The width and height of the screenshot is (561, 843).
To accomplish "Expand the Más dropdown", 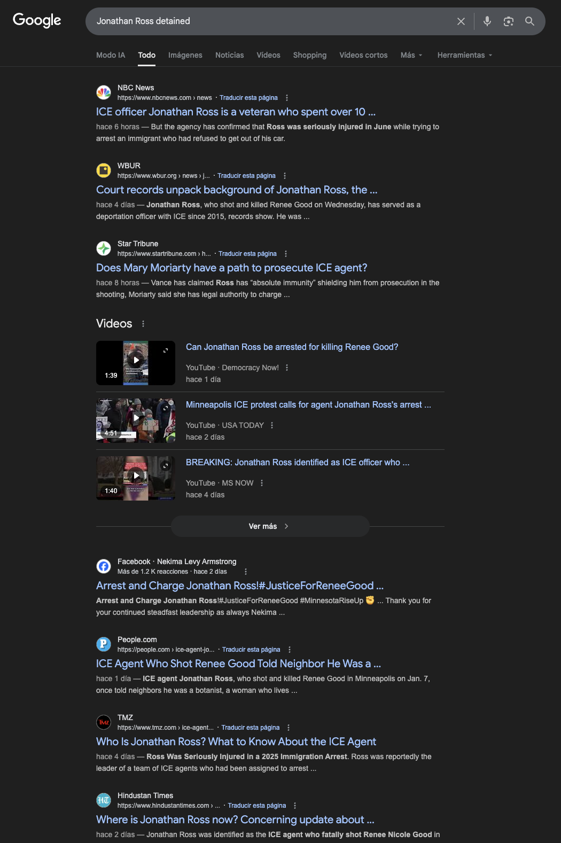I will tap(411, 55).
